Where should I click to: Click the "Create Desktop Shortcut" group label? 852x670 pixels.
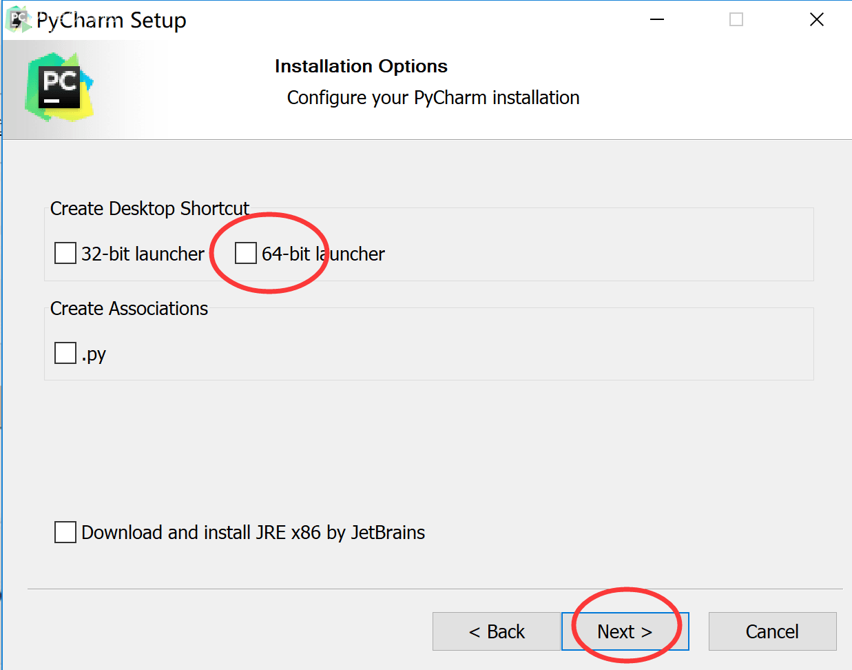tap(149, 208)
